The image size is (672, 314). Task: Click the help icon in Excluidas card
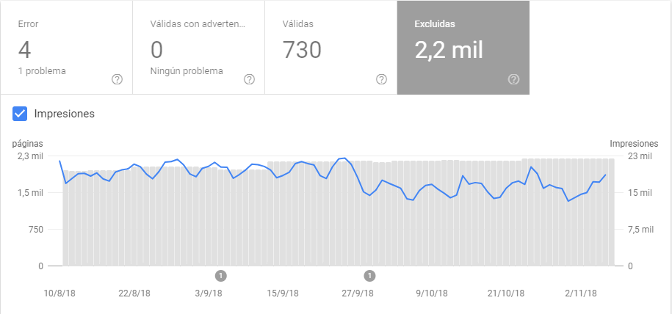pos(514,79)
